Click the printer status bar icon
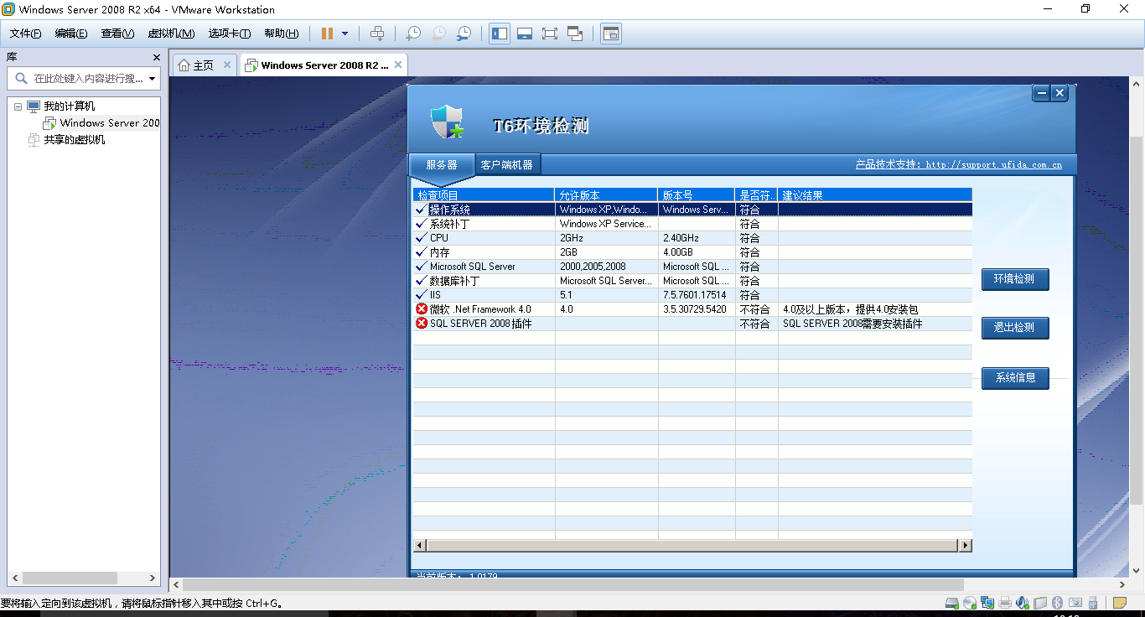Viewport: 1145px width, 617px height. (1005, 603)
